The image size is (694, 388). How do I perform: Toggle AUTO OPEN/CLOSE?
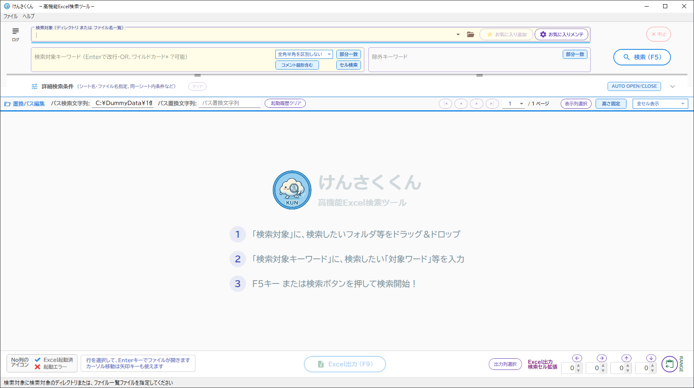[x=634, y=86]
